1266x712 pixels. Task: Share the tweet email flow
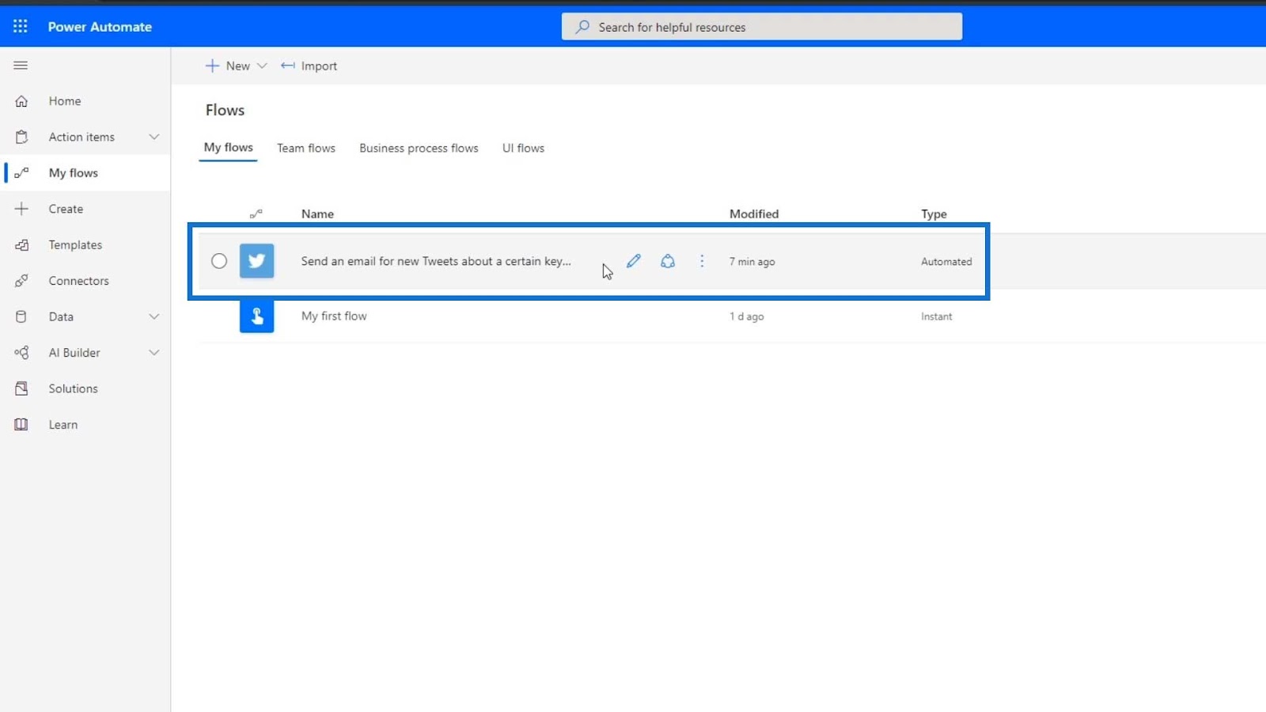coord(668,261)
